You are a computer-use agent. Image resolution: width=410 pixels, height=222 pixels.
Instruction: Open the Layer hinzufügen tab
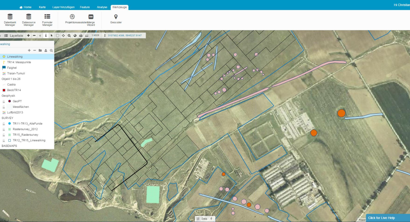click(x=63, y=7)
